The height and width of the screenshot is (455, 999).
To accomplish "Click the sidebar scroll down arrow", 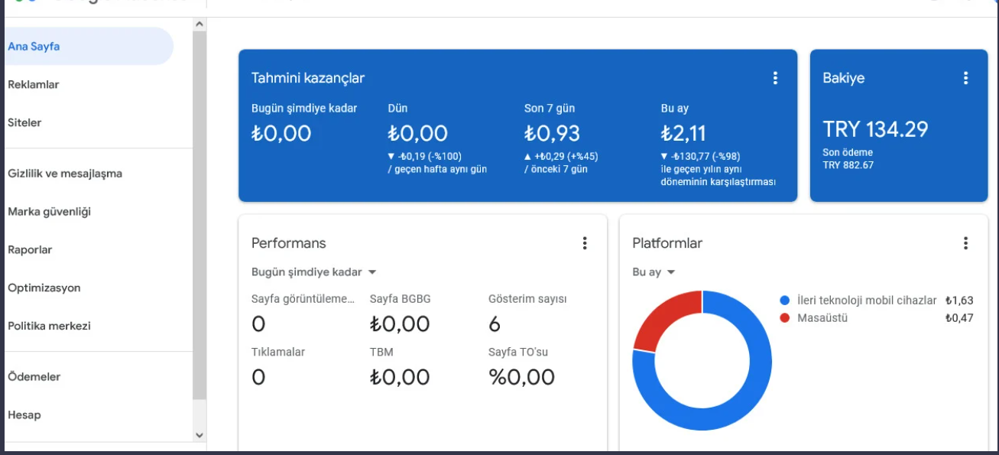I will 199,435.
